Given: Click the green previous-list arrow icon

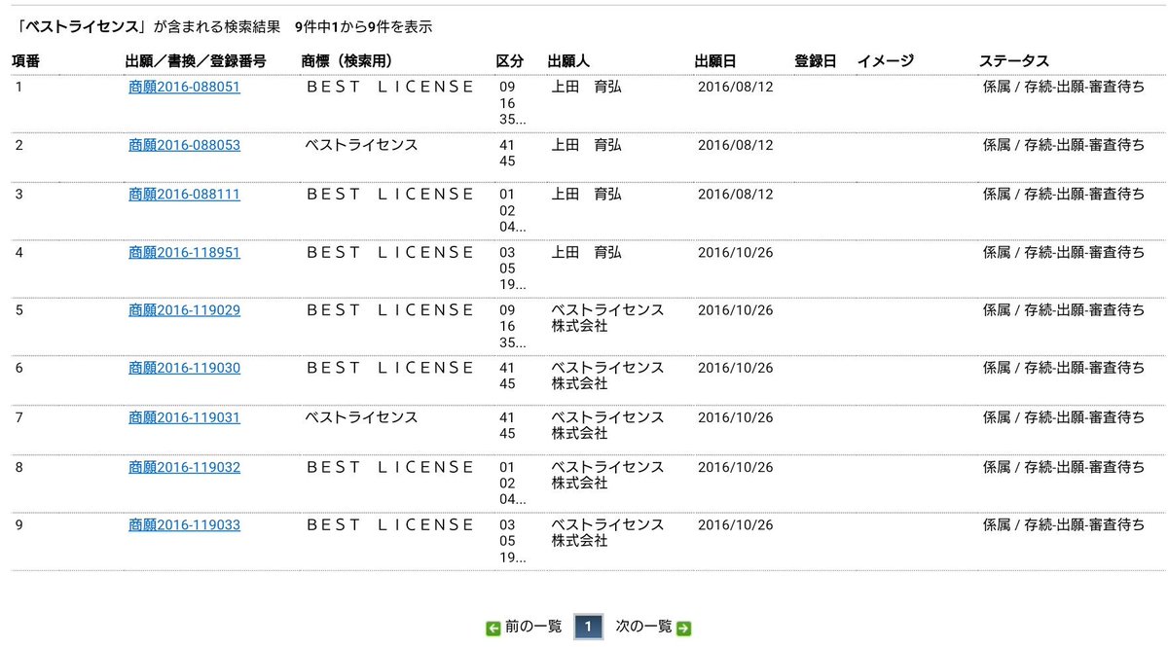Looking at the screenshot, I should pyautogui.click(x=493, y=629).
